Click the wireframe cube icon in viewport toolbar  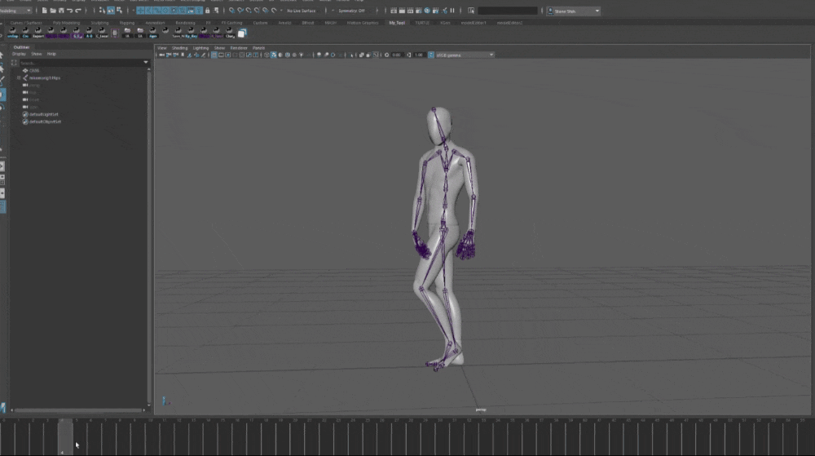(267, 55)
